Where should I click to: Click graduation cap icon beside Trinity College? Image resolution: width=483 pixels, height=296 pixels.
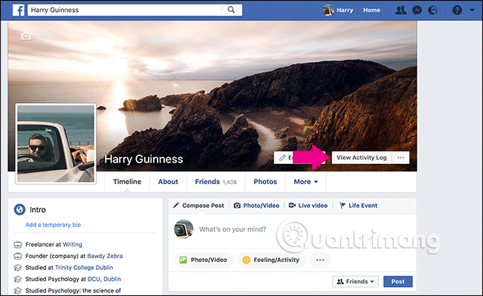point(18,268)
